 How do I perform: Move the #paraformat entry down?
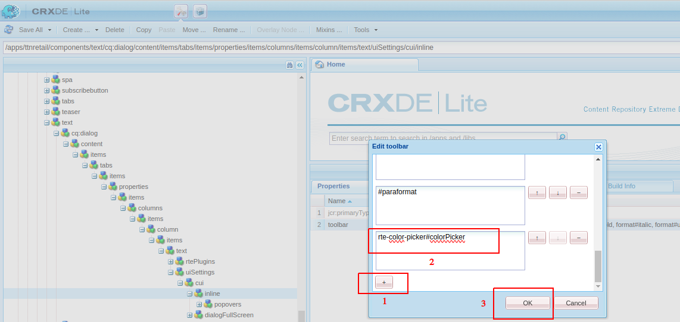558,192
